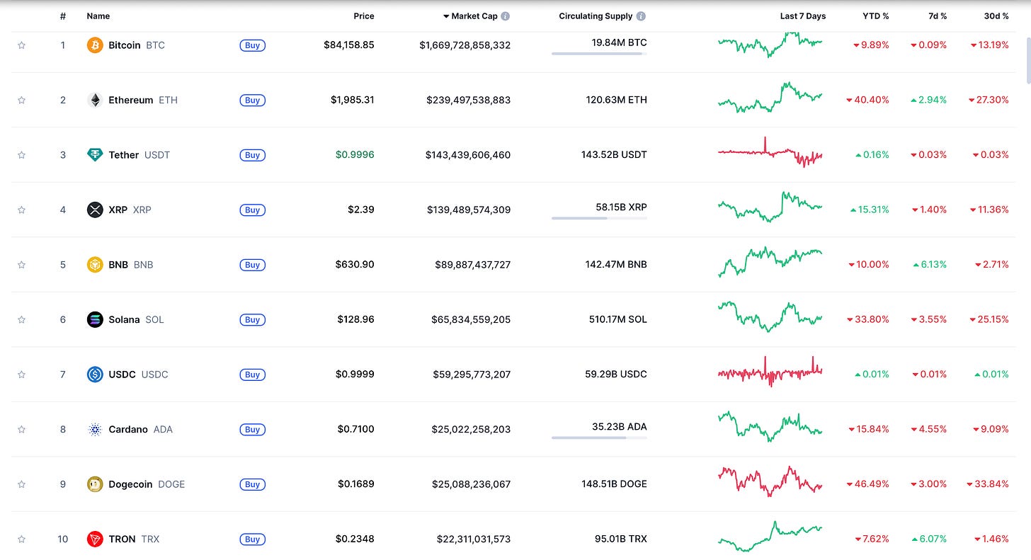Star Ethereum to add to watchlist
1031x560 pixels.
[x=21, y=100]
